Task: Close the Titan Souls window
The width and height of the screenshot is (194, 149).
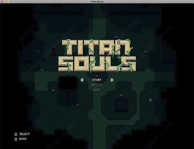Action: pos(2,2)
